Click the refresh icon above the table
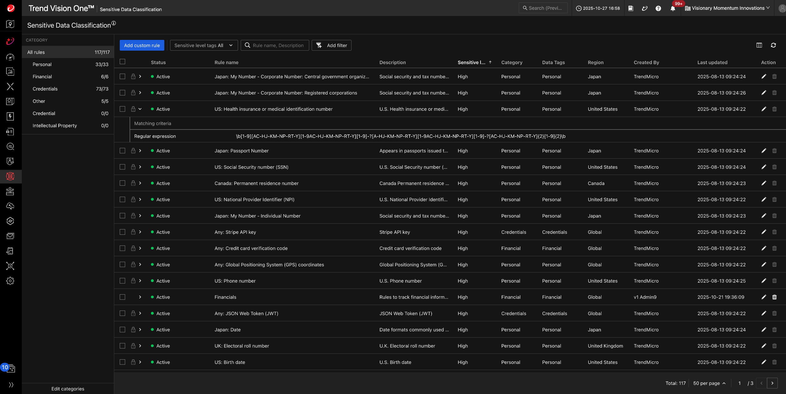This screenshot has height=394, width=786. tap(773, 45)
